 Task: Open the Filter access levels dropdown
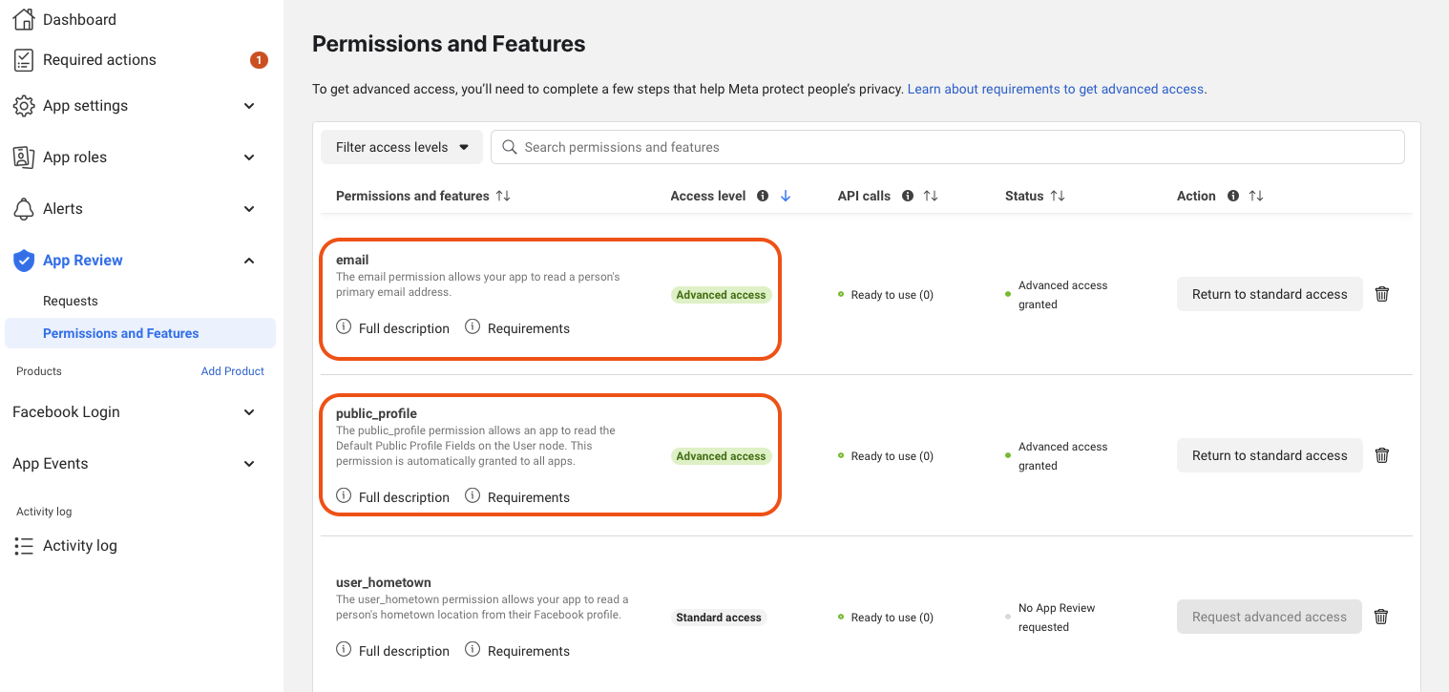(x=402, y=147)
